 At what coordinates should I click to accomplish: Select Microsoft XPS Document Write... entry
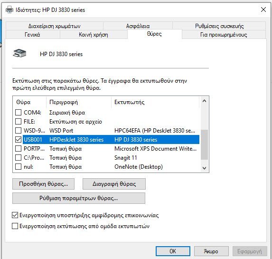(155, 149)
